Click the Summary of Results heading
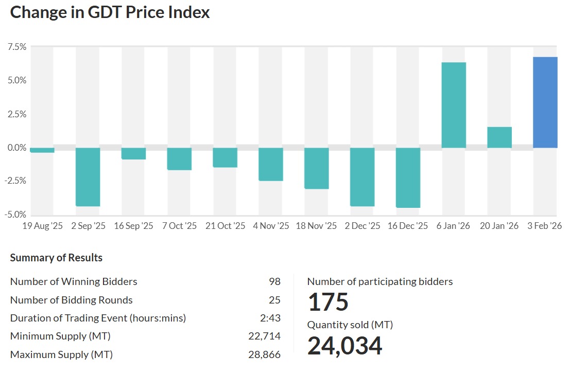Image resolution: width=568 pixels, height=374 pixels. click(56, 258)
